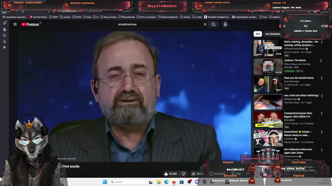Screen dimensions: 332x186
Task: Open the Neuer Ordner bookmark folder
Action: (108, 17)
